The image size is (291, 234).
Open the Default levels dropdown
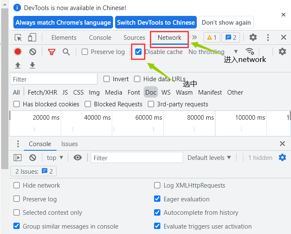pos(209,158)
